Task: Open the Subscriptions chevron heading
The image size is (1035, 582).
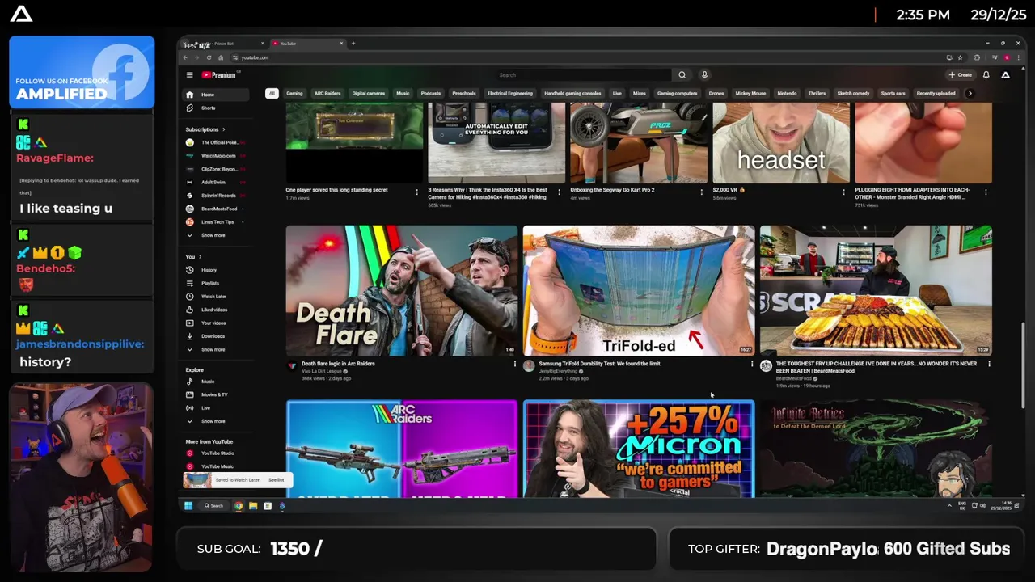Action: point(205,129)
